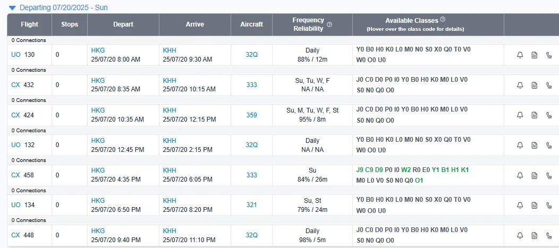Select the green J9 class code

coord(360,170)
